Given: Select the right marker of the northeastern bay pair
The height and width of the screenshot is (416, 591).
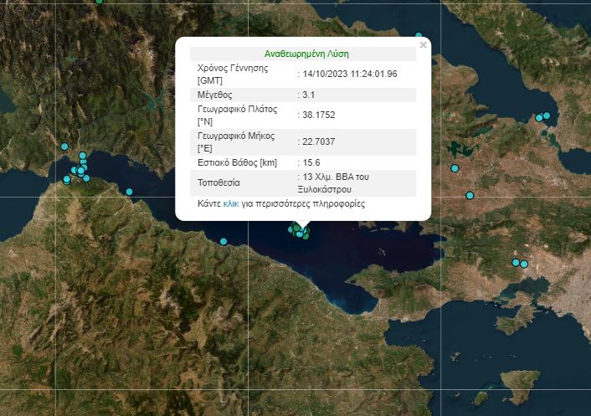Looking at the screenshot, I should pos(547,116).
